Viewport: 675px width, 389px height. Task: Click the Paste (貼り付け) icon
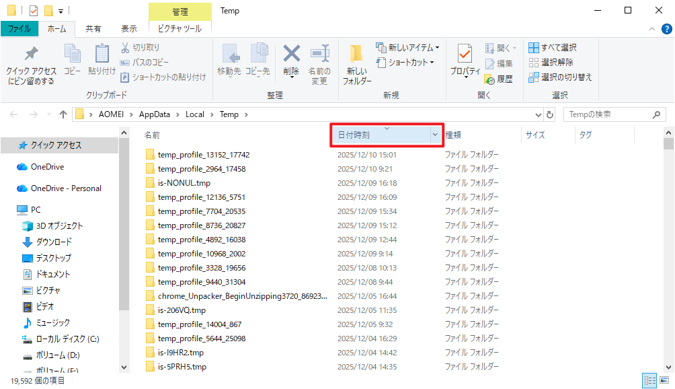(102, 55)
